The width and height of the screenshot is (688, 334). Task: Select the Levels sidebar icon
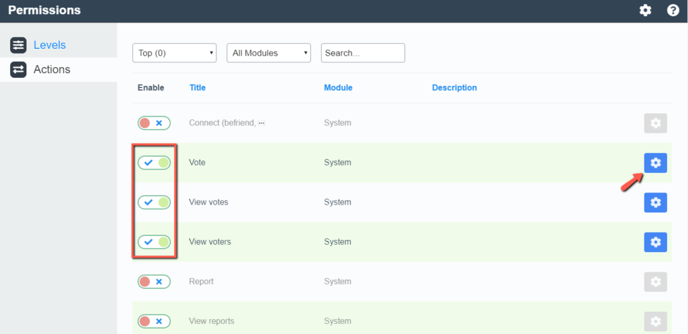tap(18, 45)
